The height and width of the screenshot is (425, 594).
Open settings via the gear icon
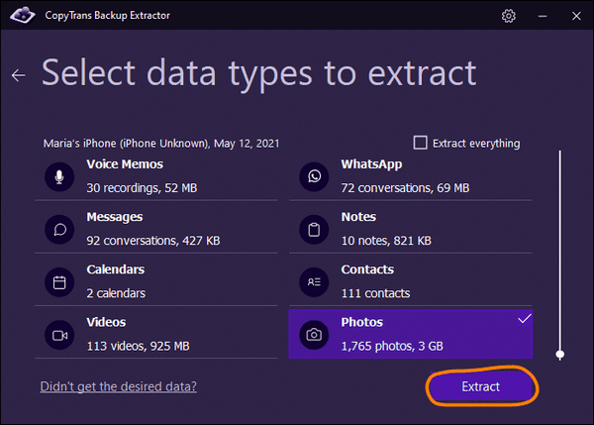509,16
